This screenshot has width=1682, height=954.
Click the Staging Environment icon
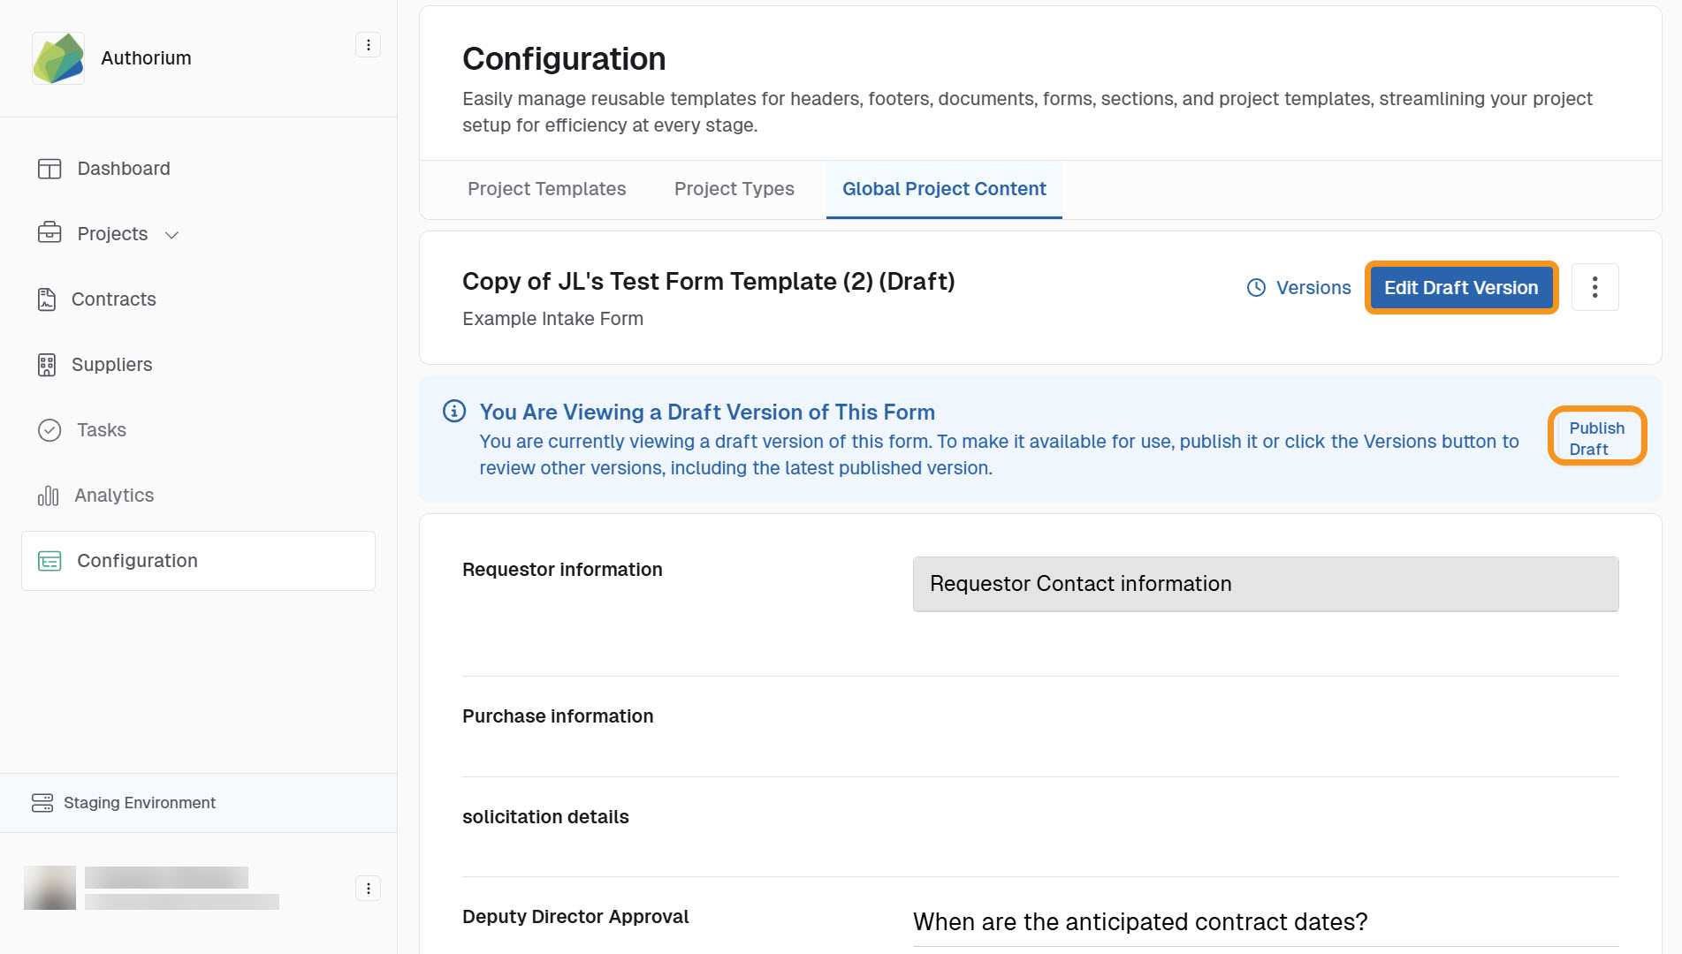[44, 803]
